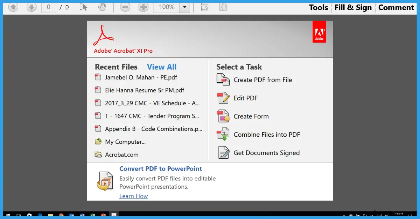This screenshot has height=219, width=420.
Task: Click the 100% zoom value field
Action: tap(167, 7)
